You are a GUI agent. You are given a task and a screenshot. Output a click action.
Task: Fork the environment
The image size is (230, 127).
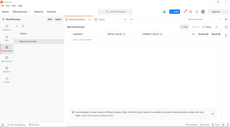click(184, 27)
